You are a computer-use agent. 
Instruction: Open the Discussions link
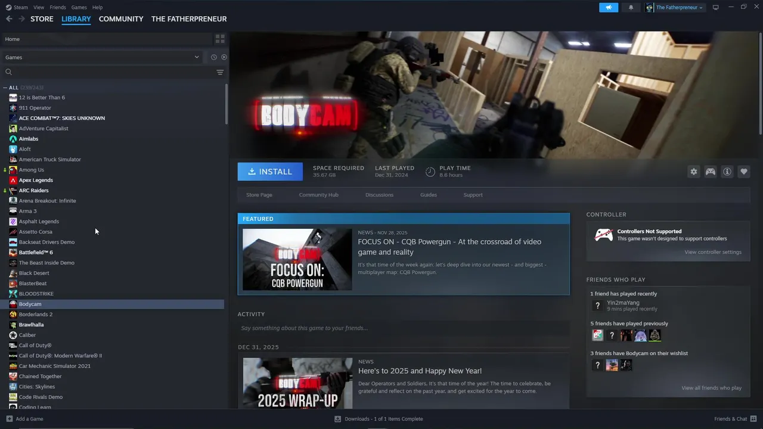click(379, 195)
